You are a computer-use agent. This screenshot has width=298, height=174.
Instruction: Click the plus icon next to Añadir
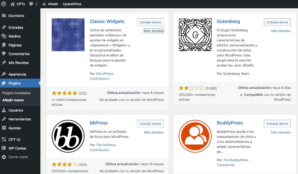tap(44, 4)
